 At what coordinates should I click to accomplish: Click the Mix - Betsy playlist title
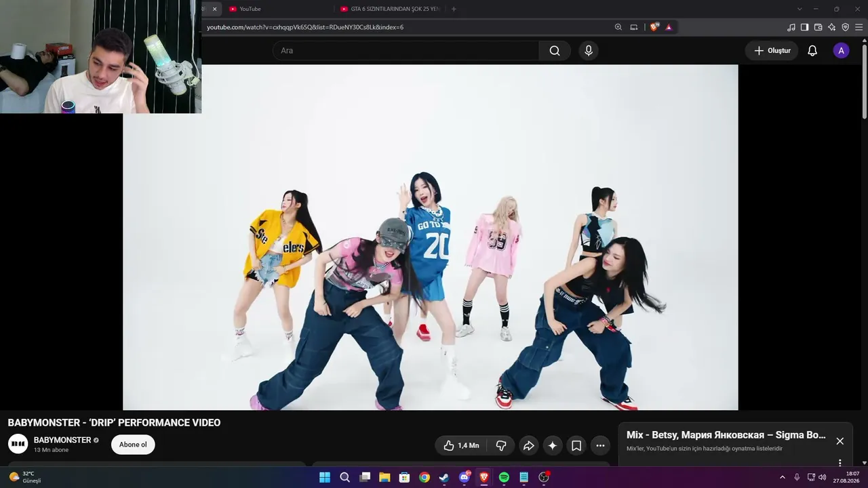pyautogui.click(x=726, y=435)
